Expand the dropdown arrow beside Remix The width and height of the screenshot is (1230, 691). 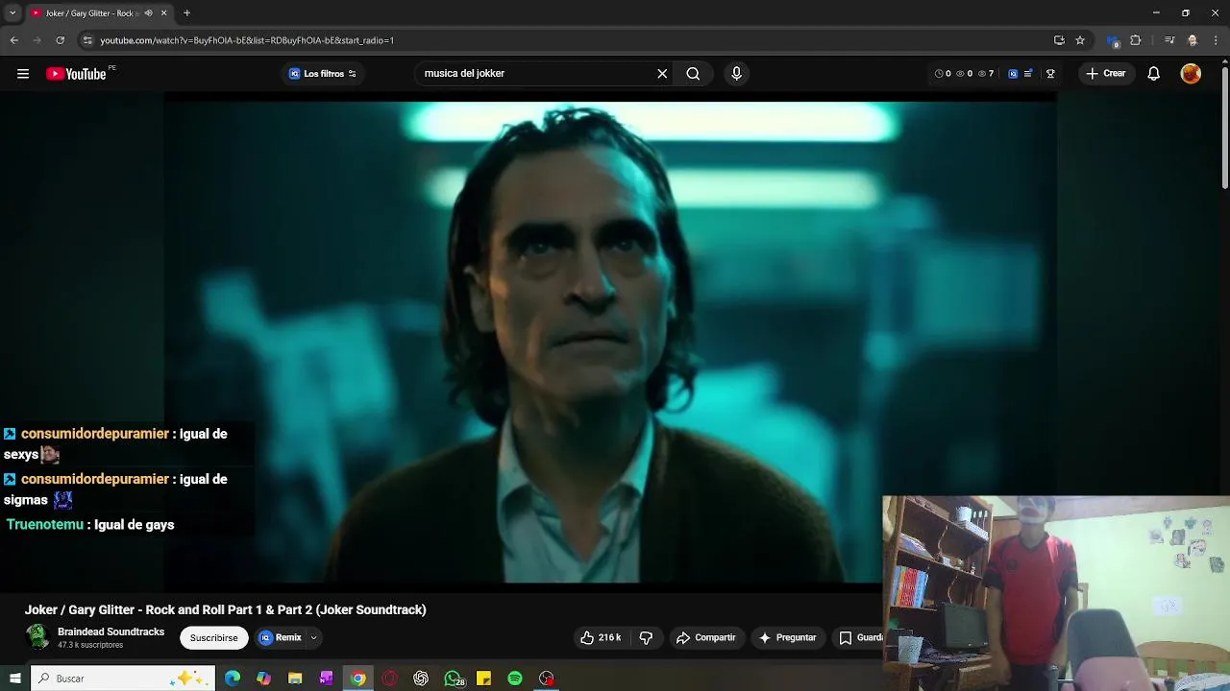click(313, 637)
